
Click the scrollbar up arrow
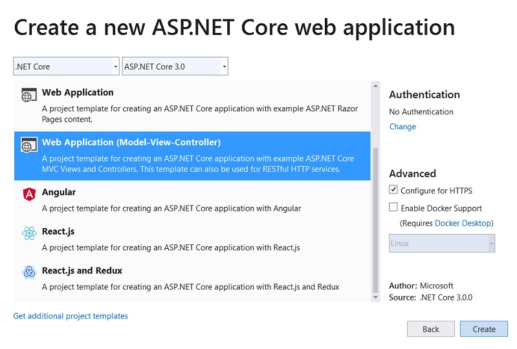(375, 86)
